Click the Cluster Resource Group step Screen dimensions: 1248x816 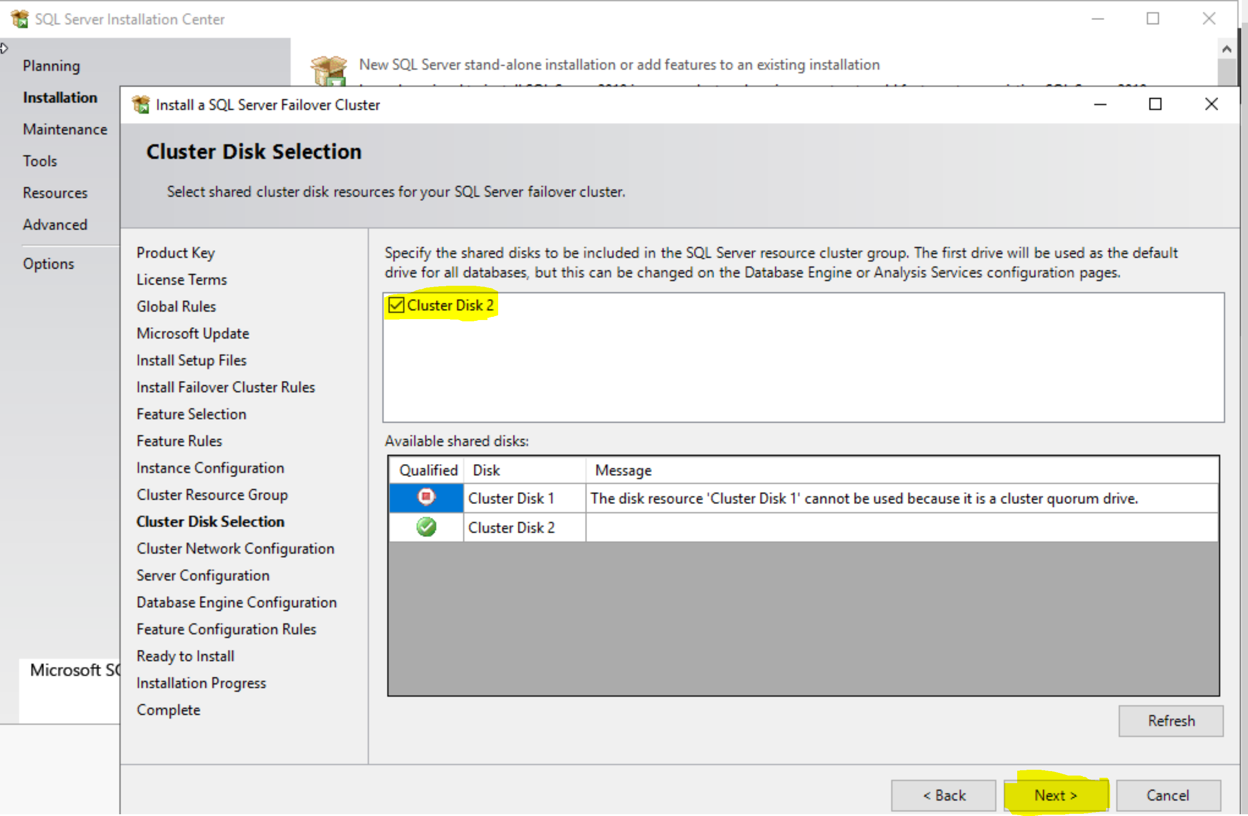point(212,495)
